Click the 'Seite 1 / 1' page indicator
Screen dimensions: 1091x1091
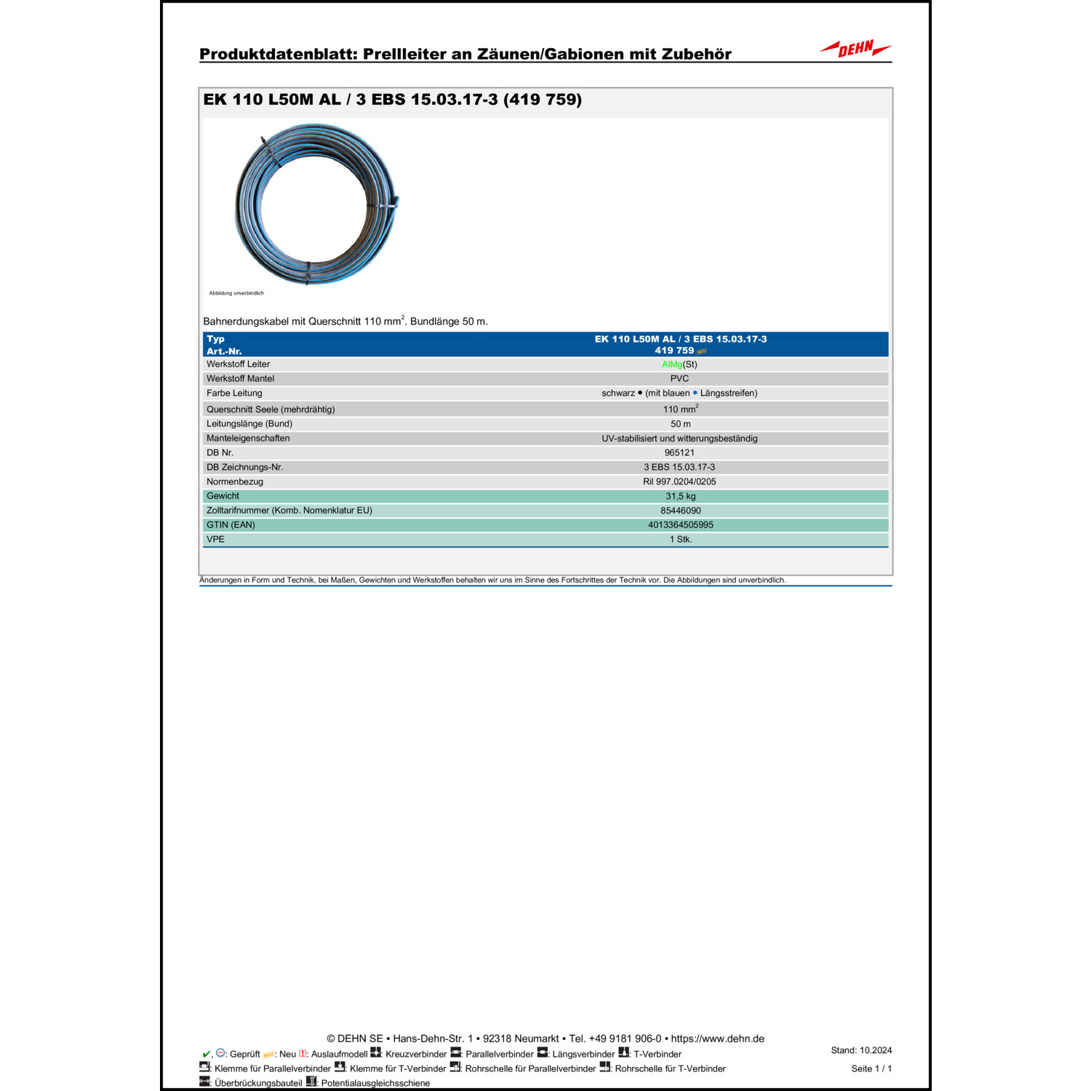tap(871, 1068)
